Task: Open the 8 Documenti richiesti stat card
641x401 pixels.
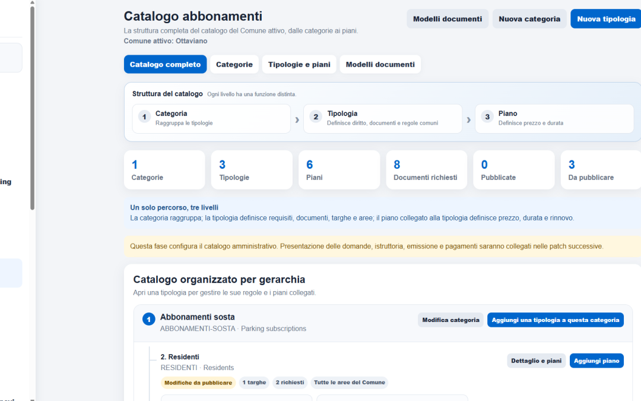Action: [x=426, y=170]
